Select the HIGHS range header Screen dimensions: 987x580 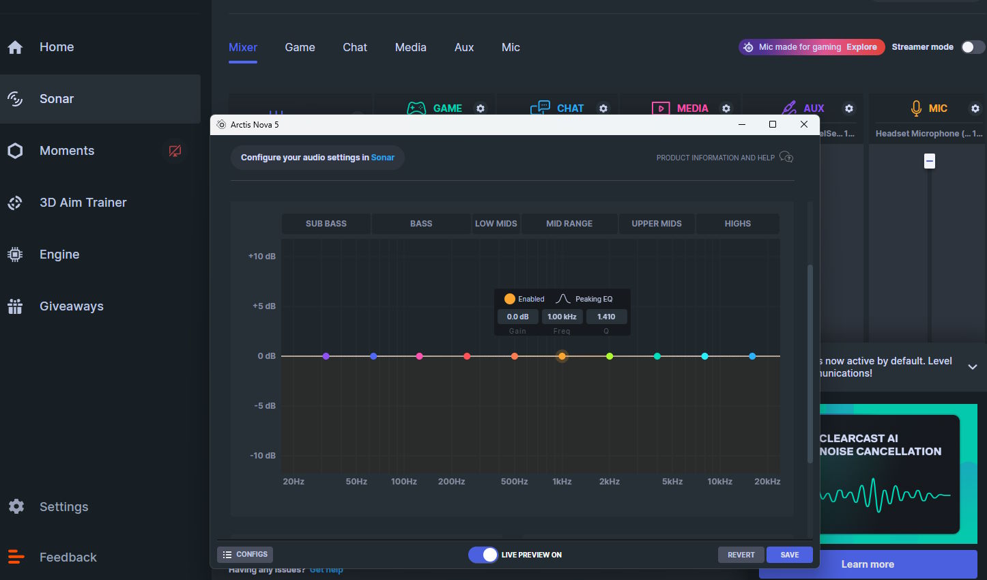(738, 224)
